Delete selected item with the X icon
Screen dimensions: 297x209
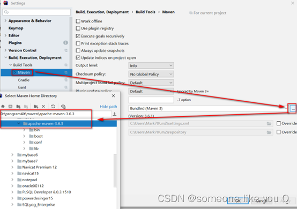pos(43,107)
